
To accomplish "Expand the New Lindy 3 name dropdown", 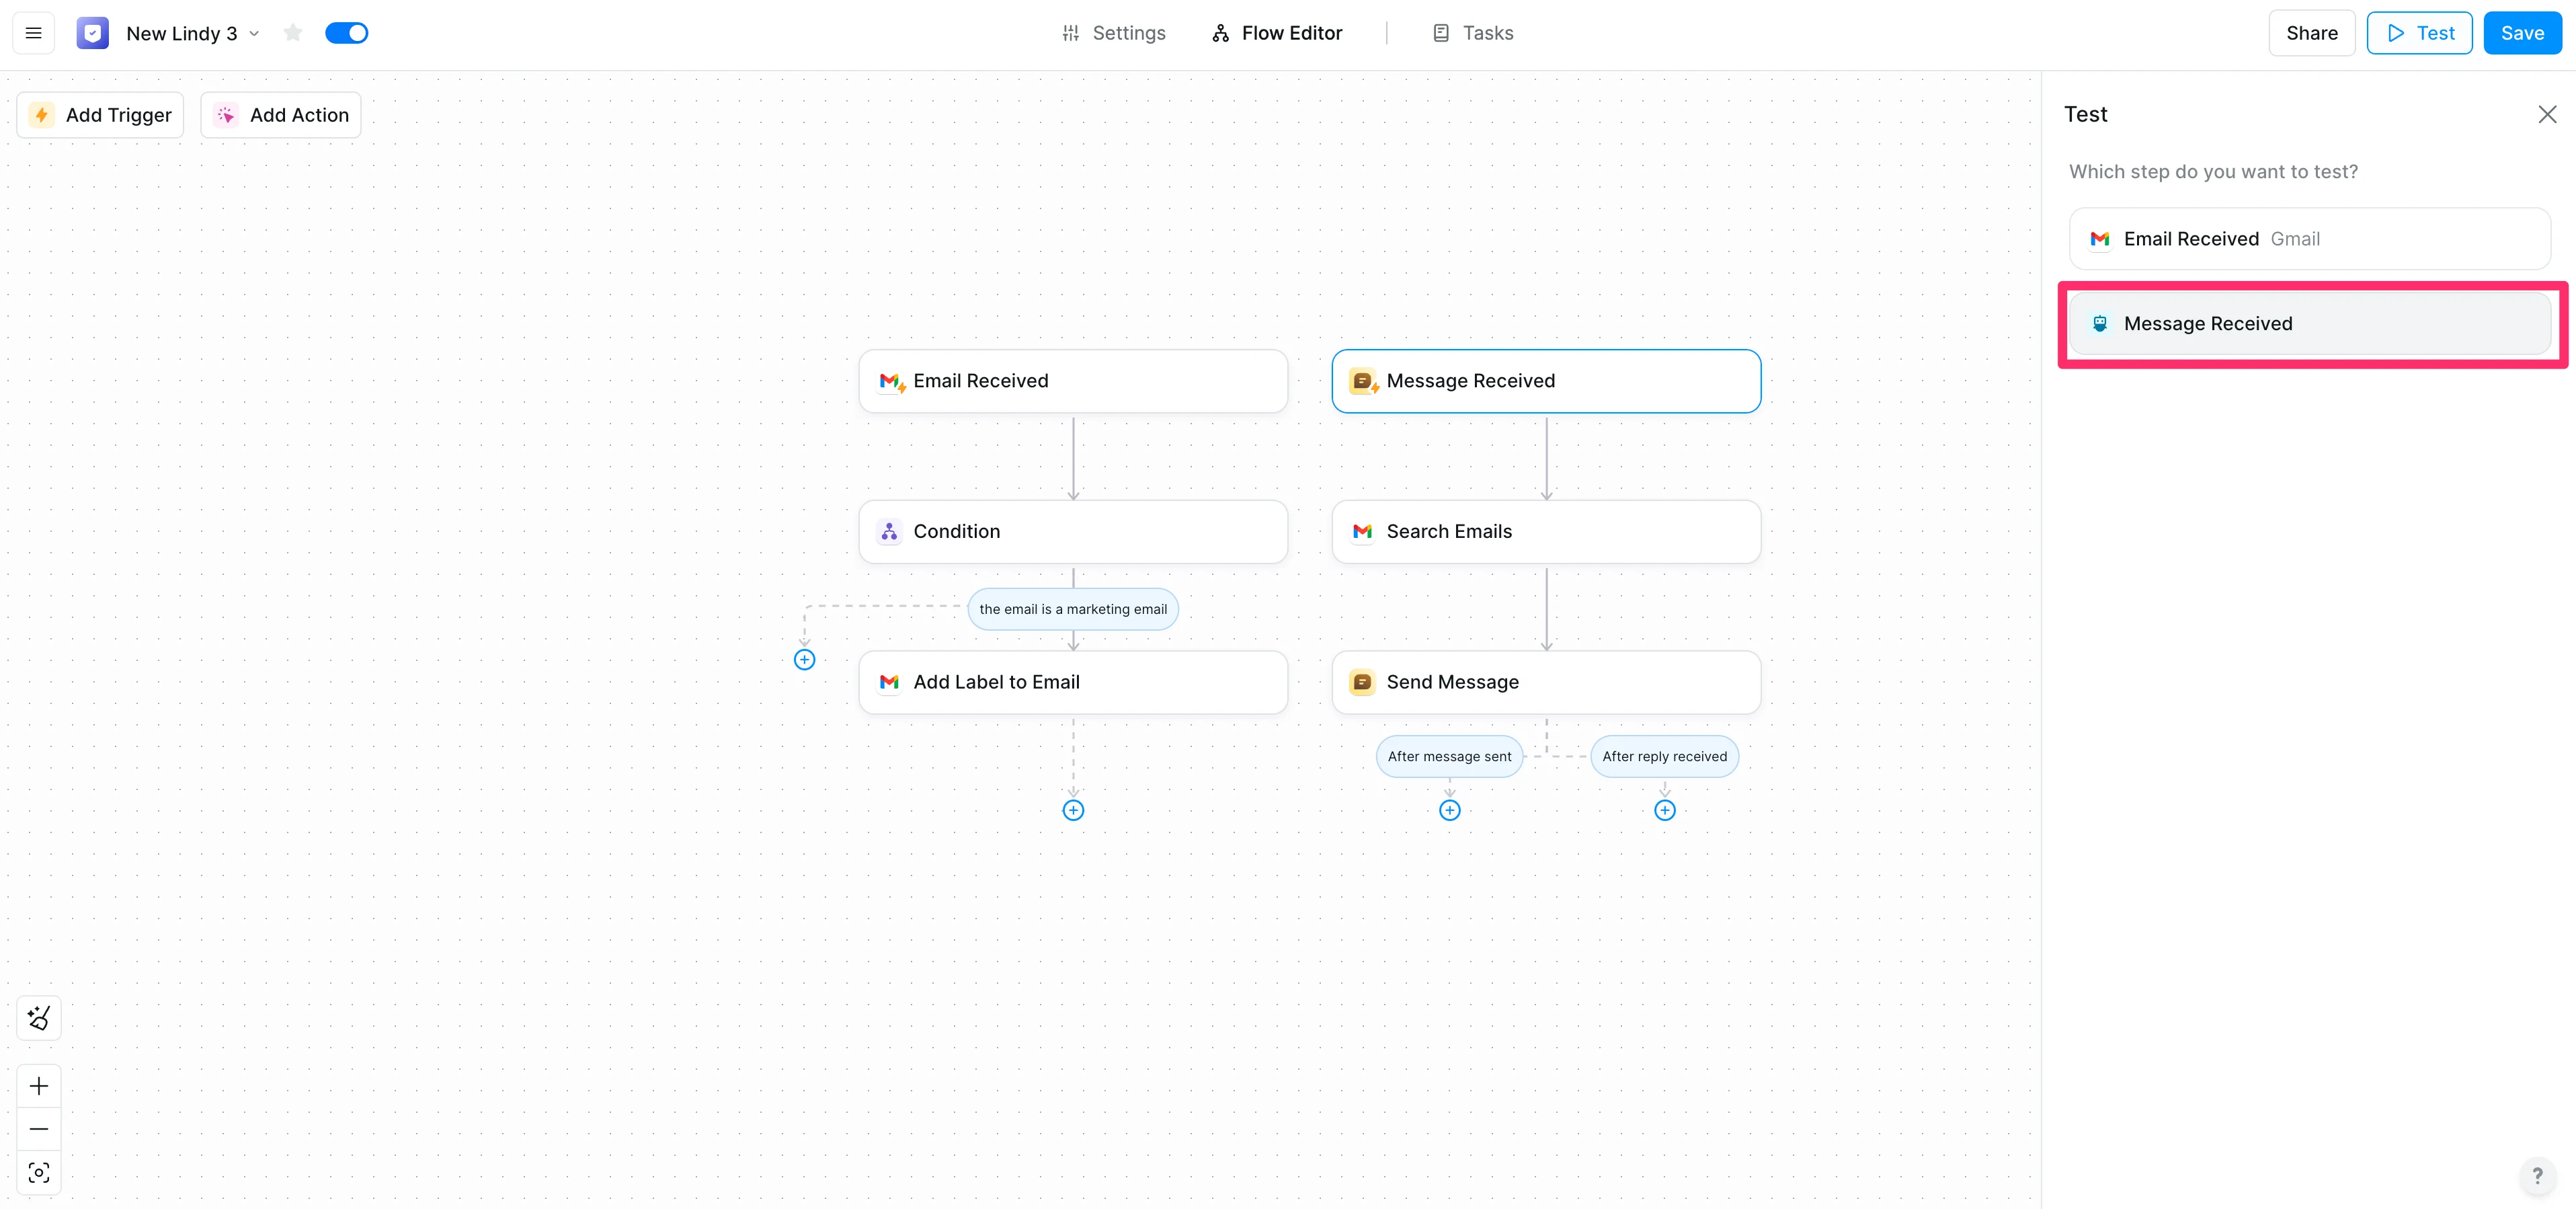I will click(254, 33).
